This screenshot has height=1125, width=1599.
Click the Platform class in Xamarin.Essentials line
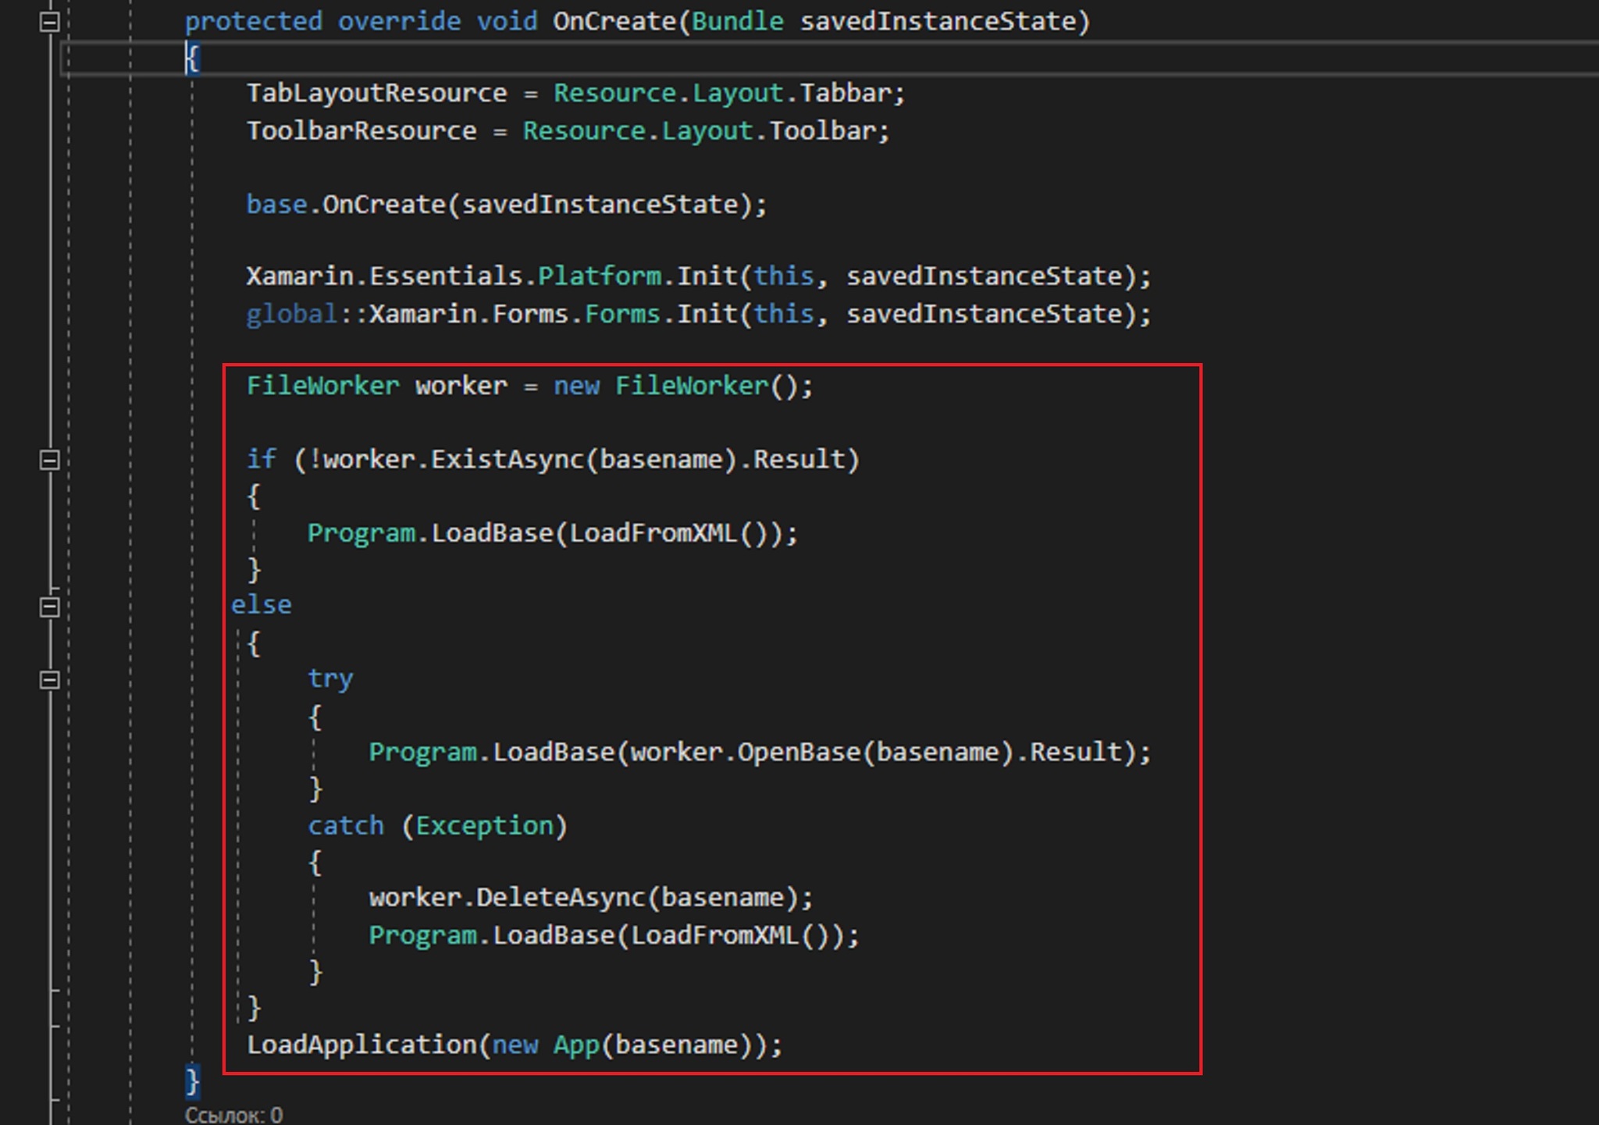(x=599, y=276)
